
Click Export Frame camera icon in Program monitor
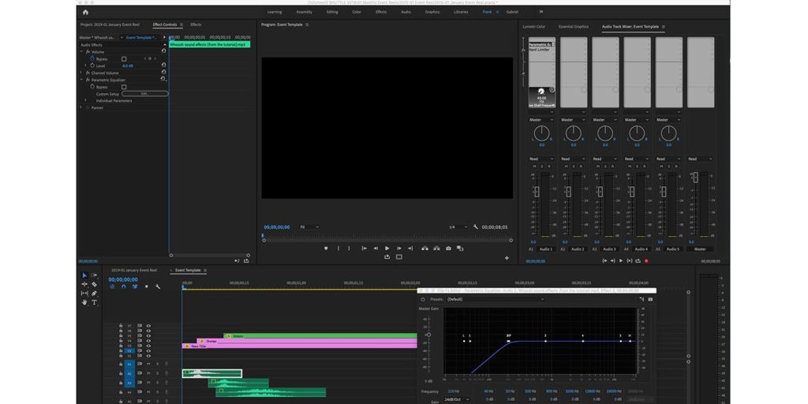(x=448, y=248)
